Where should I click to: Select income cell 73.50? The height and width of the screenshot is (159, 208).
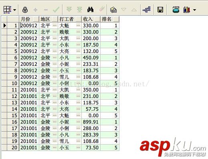(91, 147)
